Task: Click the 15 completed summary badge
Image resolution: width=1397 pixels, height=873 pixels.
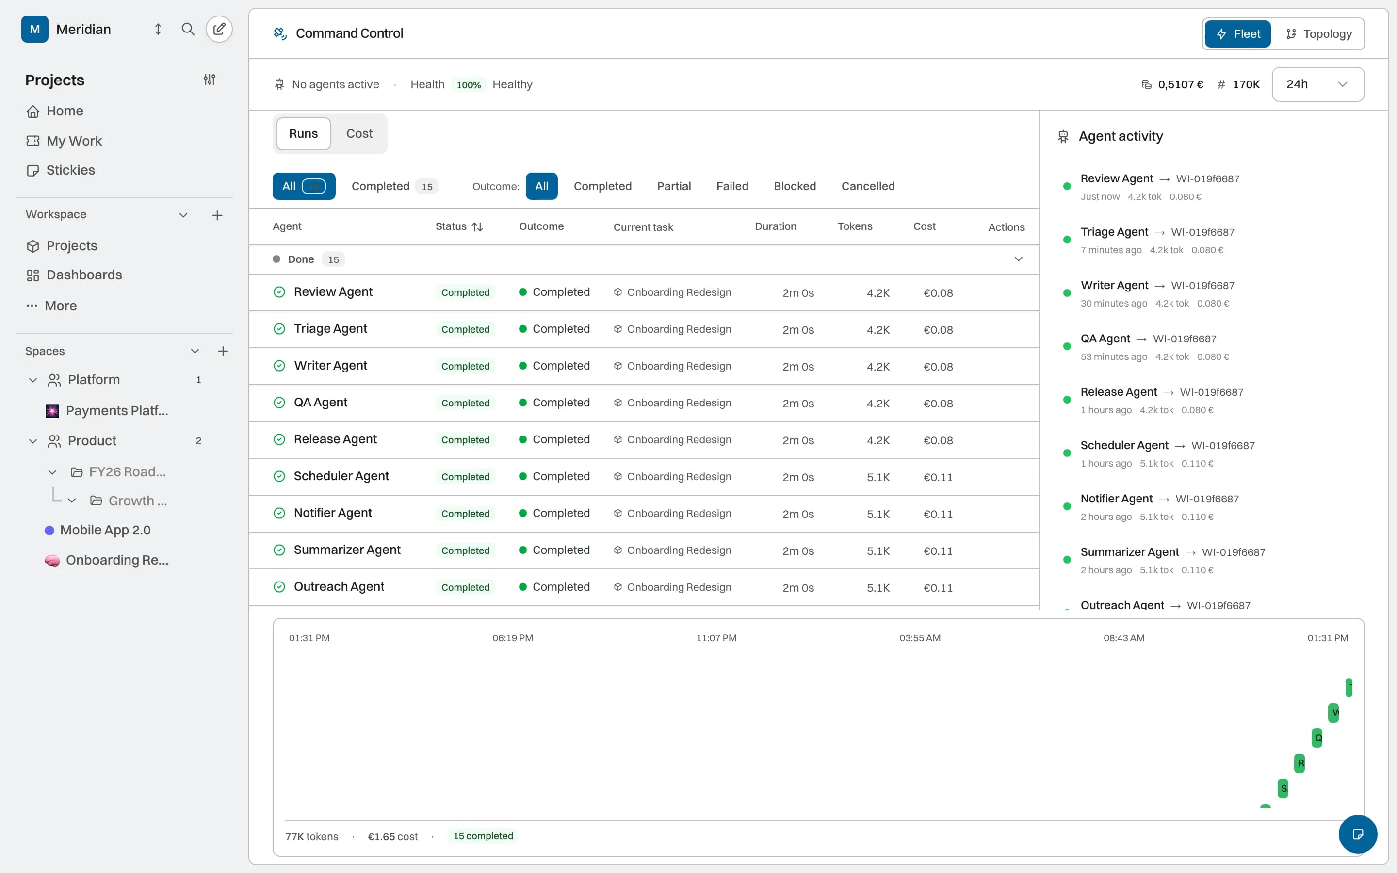Action: pyautogui.click(x=483, y=836)
